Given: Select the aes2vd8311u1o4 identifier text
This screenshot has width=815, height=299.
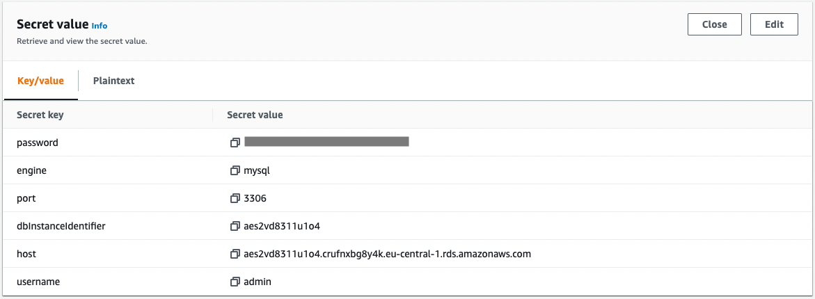Looking at the screenshot, I should tap(285, 226).
